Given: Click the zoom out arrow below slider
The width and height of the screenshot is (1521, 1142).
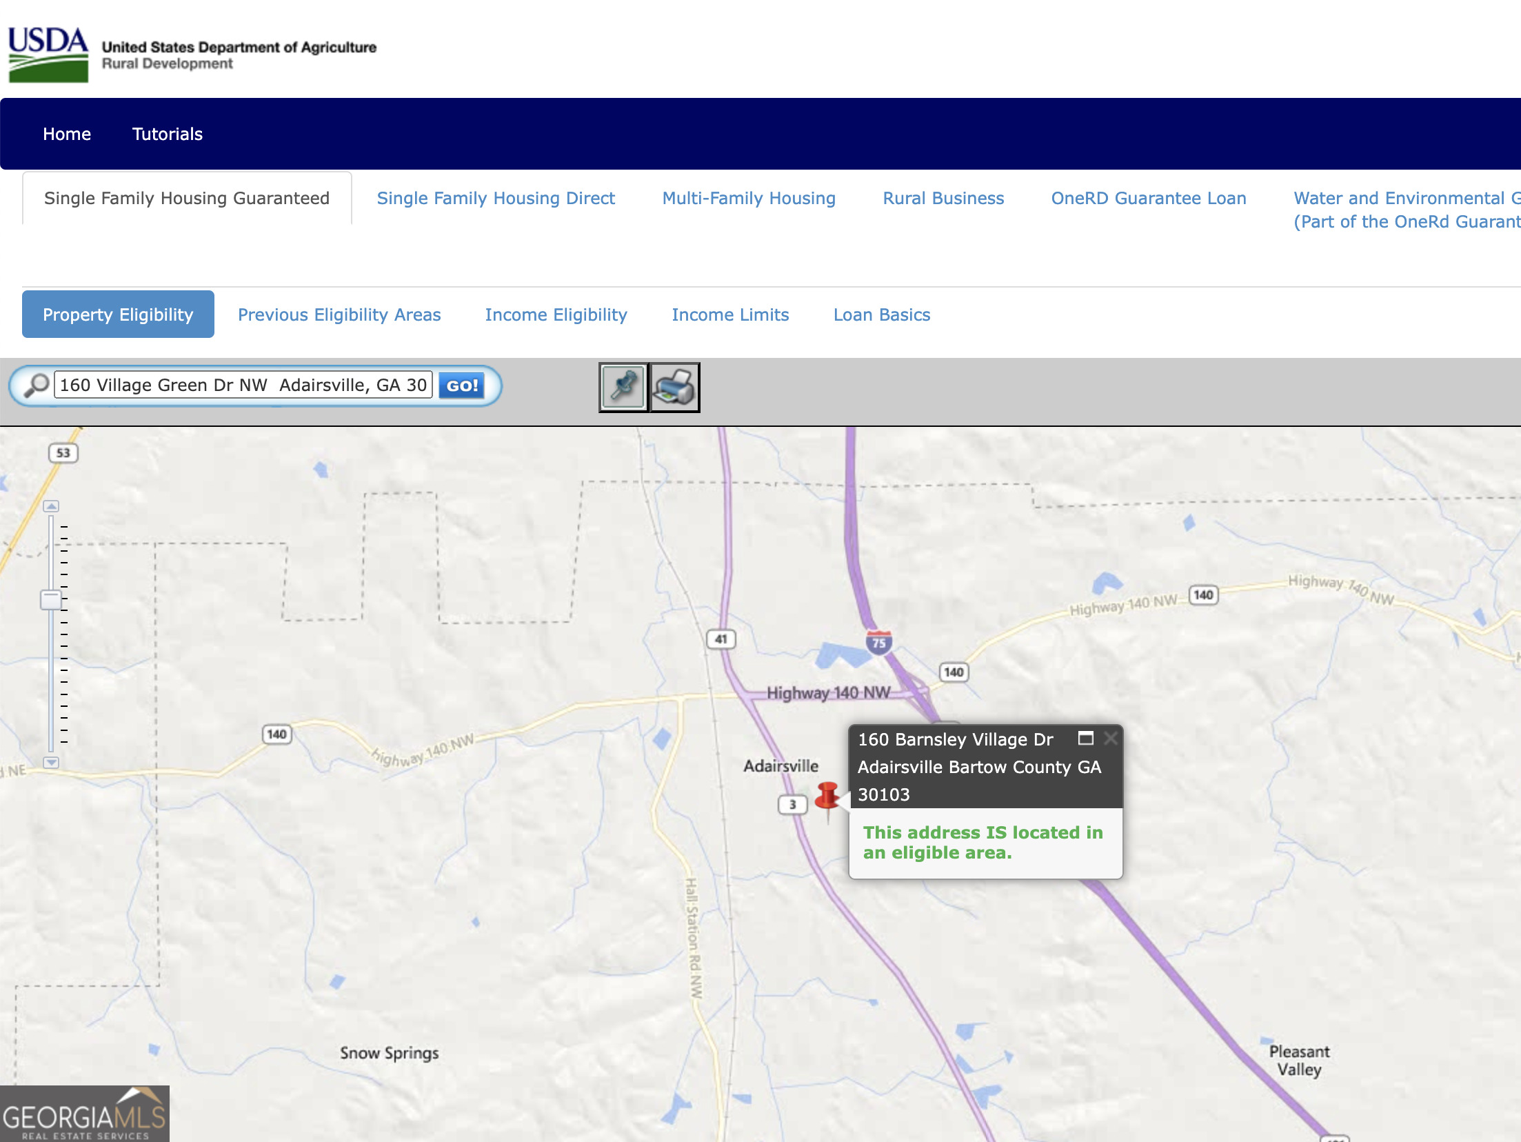Looking at the screenshot, I should pyautogui.click(x=51, y=763).
